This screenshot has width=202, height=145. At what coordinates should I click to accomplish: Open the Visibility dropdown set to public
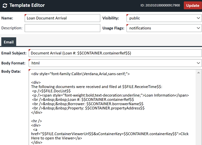point(164,18)
